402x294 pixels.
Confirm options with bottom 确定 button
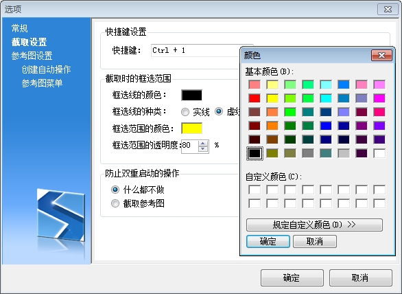click(292, 278)
